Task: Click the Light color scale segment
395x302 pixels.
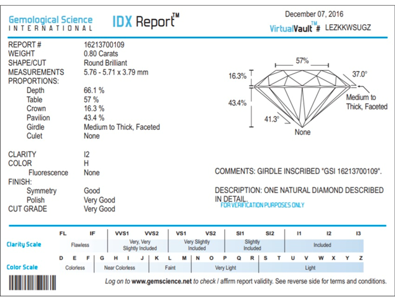Action: point(310,268)
